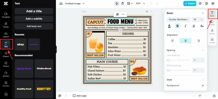Open the Photos sidebar panel
Viewport: 218px width, 99px height.
coord(6,64)
